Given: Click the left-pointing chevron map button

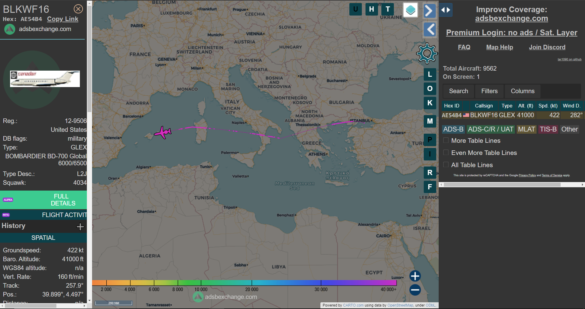Looking at the screenshot, I should click(x=430, y=30).
